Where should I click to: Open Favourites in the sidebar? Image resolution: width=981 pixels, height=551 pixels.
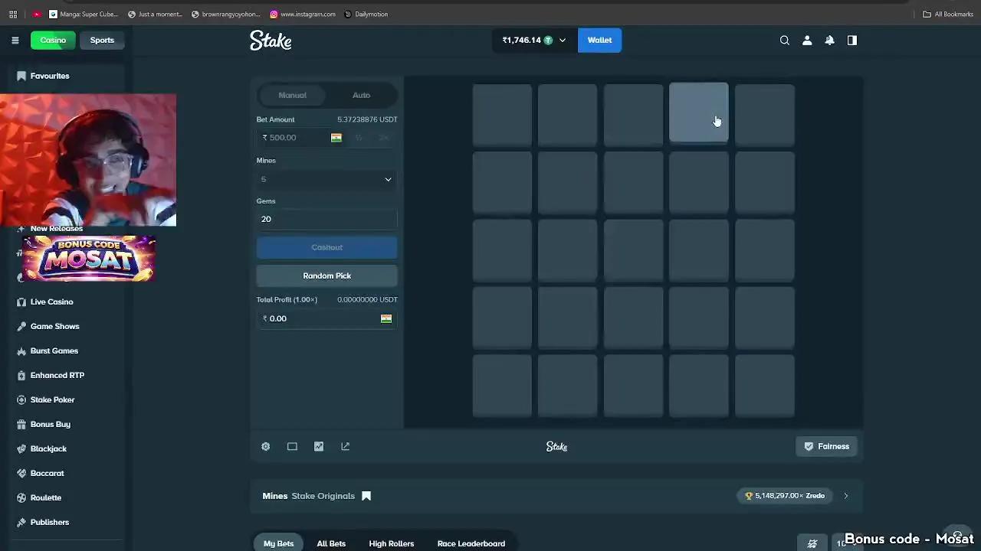50,76
